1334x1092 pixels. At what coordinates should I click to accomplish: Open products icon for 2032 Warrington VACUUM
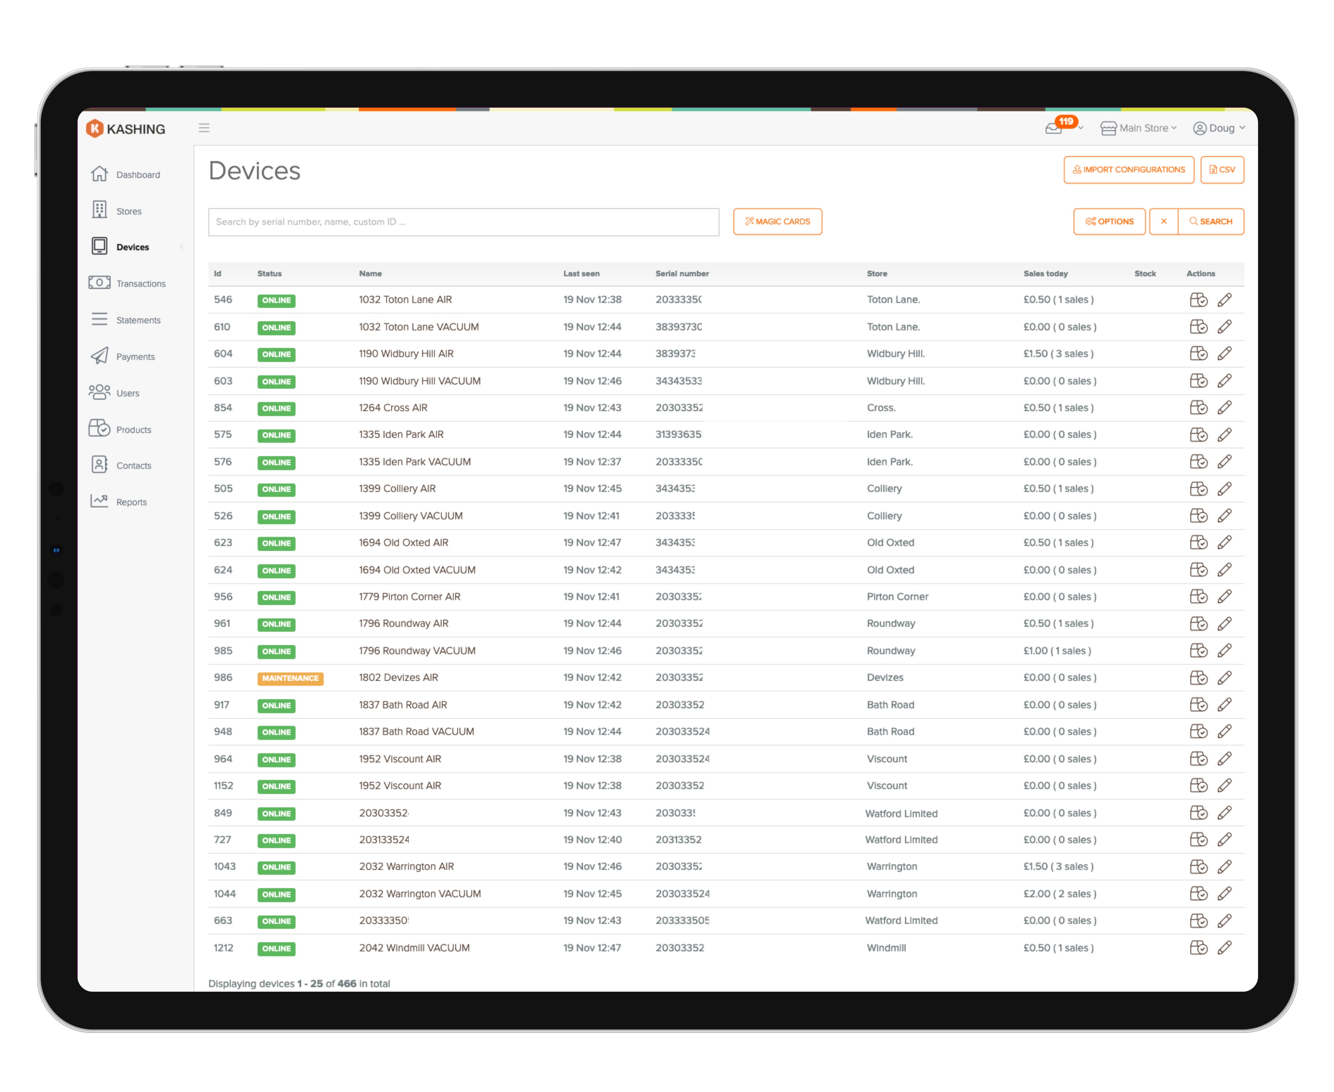point(1198,894)
